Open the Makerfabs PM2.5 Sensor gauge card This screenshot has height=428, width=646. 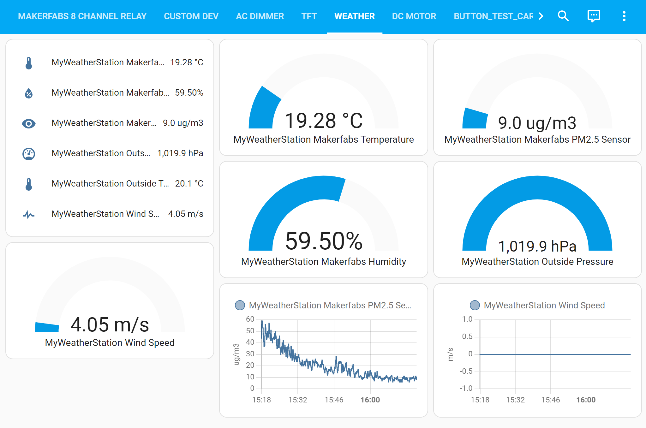point(537,98)
